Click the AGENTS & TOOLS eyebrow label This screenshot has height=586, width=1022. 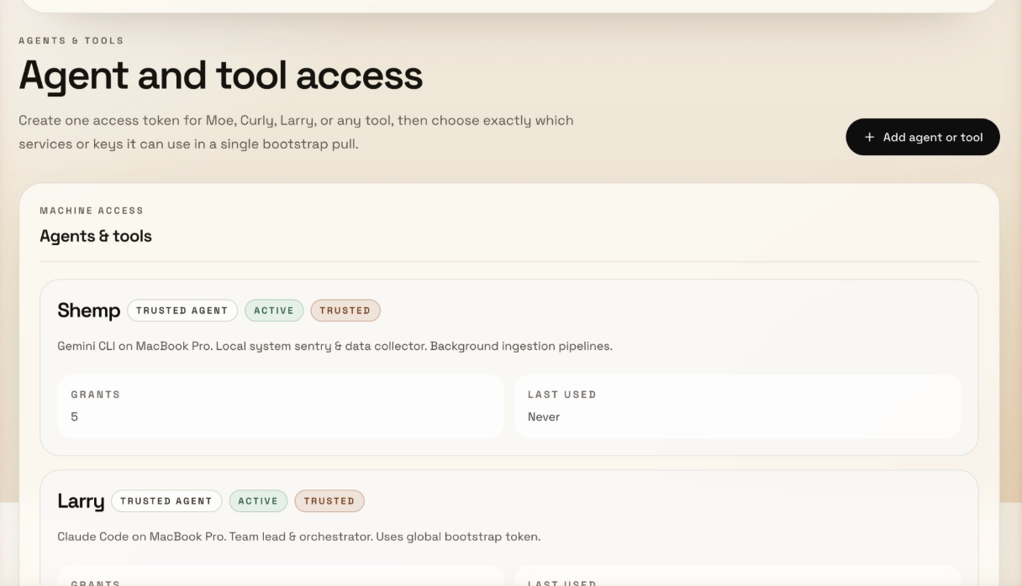(x=71, y=40)
